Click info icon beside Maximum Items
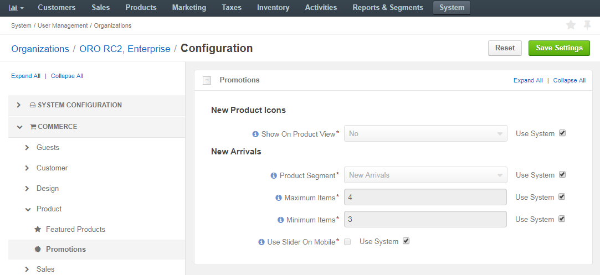 (279, 198)
